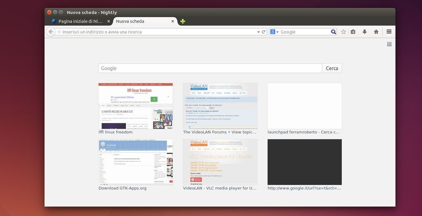This screenshot has height=216, width=422.
Task: Click 'lffl linux freedom' caption
Action: (115, 132)
